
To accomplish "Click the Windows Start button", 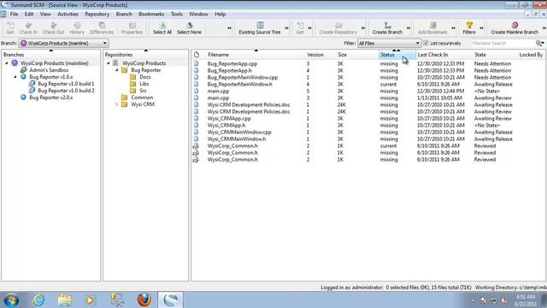I will [11, 300].
